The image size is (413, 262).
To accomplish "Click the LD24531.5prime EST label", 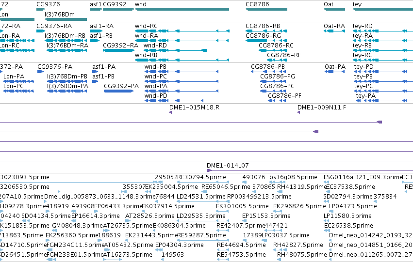I will coord(201,197).
